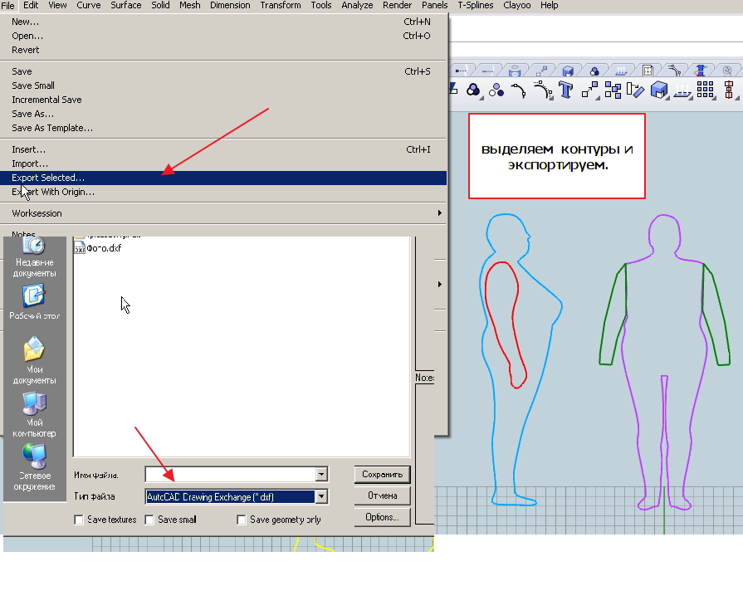Screen dimensions: 743x615
Task: Open the viewport layout toolbar tab icon
Action: (648, 71)
